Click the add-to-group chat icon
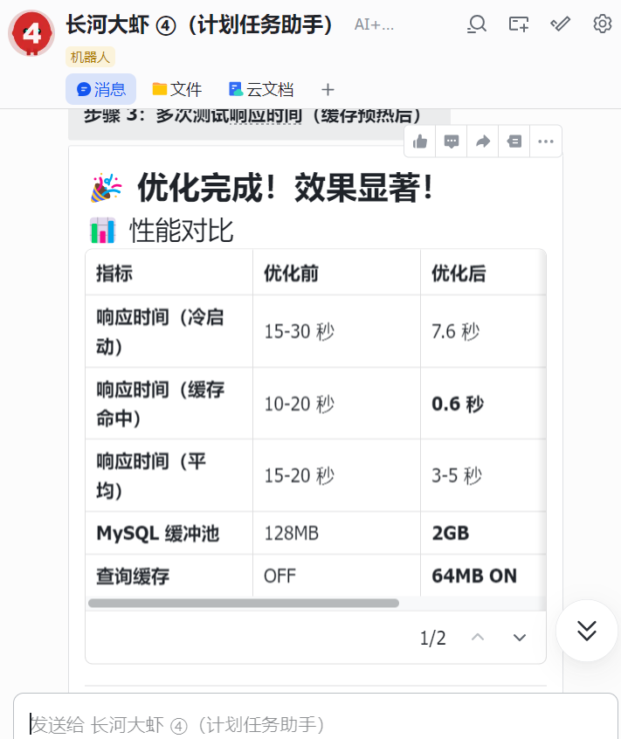The image size is (621, 739). [x=519, y=24]
